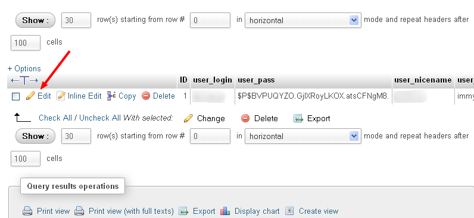Open the top horizontal mode dropdown
The height and width of the screenshot is (218, 474).
coord(303,21)
